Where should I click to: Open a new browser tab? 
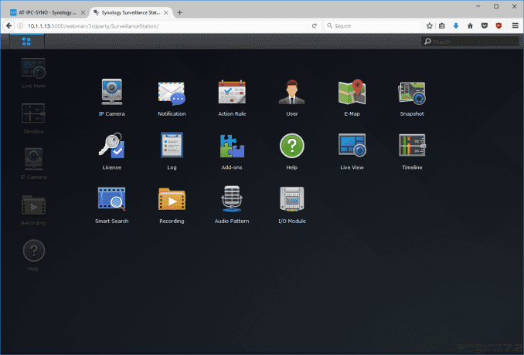point(180,12)
